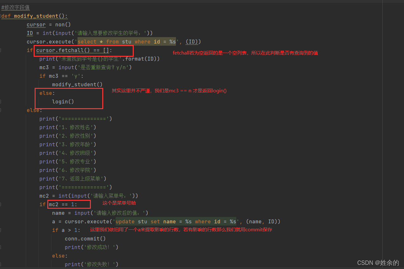The width and height of the screenshot is (404, 269).
Task: Click the line mc2 = int(input('请输入菜单号：'))
Action: point(89,196)
